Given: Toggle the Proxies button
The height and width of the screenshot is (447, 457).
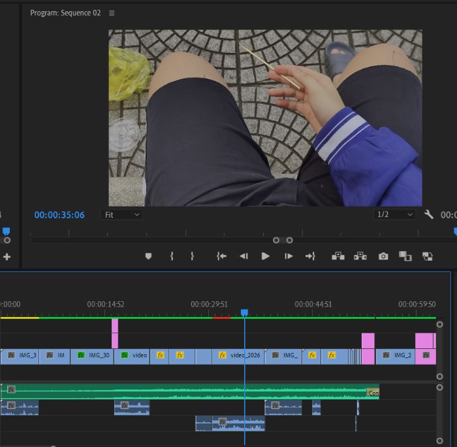Looking at the screenshot, I should click(x=428, y=256).
